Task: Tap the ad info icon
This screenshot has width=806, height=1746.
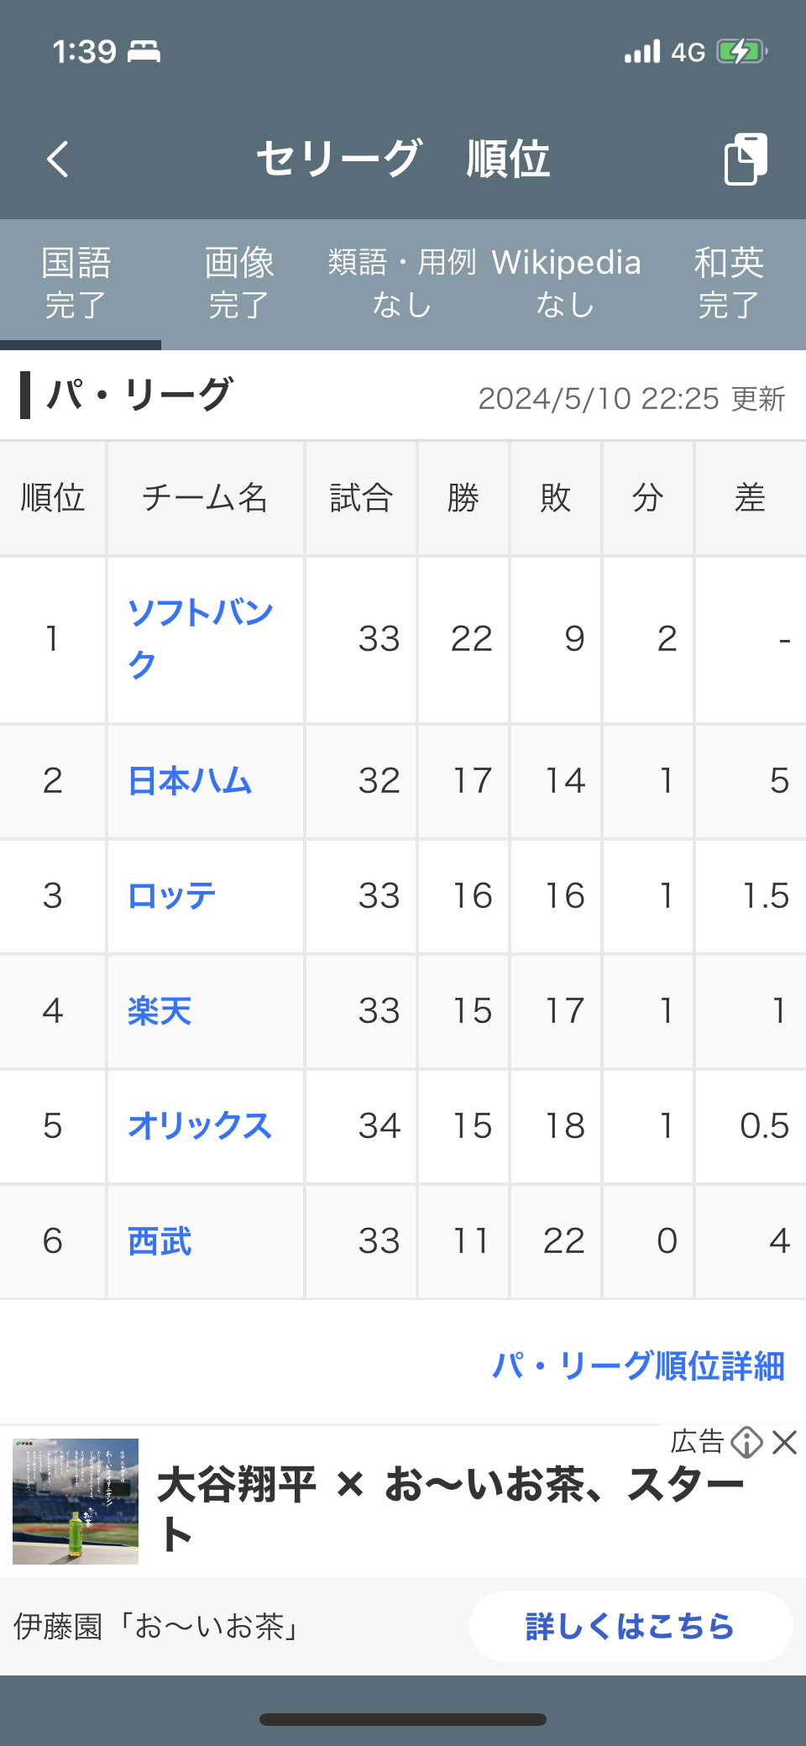Action: coord(746,1443)
